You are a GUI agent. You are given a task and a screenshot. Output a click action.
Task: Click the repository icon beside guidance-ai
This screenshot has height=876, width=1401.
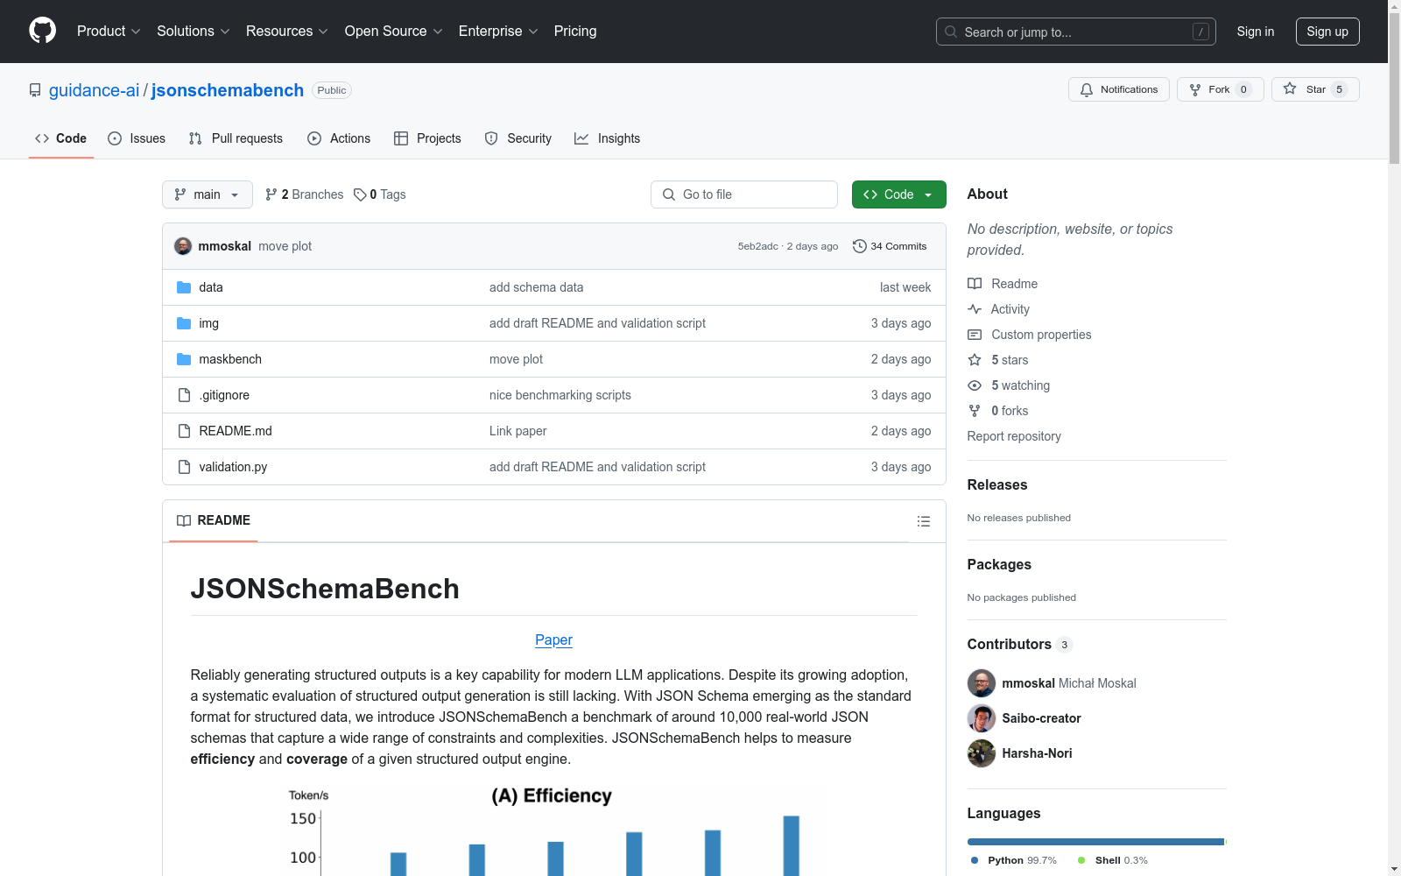35,90
